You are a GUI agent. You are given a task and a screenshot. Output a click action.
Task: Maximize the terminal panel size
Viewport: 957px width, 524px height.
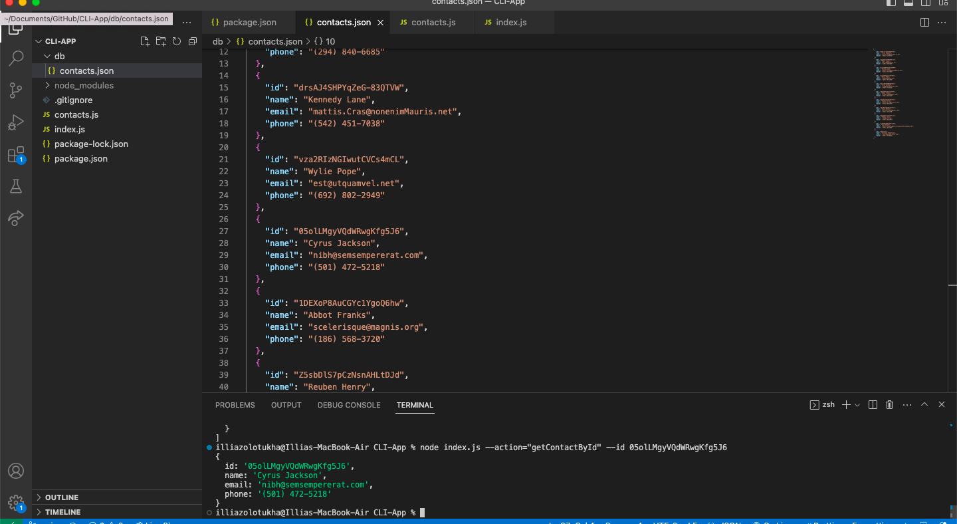(924, 405)
